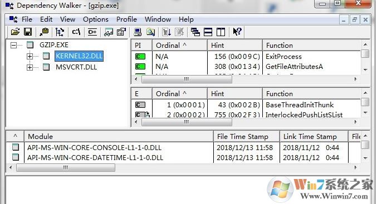Toggle the Auto Expand tree icon
The image size is (377, 204).
point(60,32)
